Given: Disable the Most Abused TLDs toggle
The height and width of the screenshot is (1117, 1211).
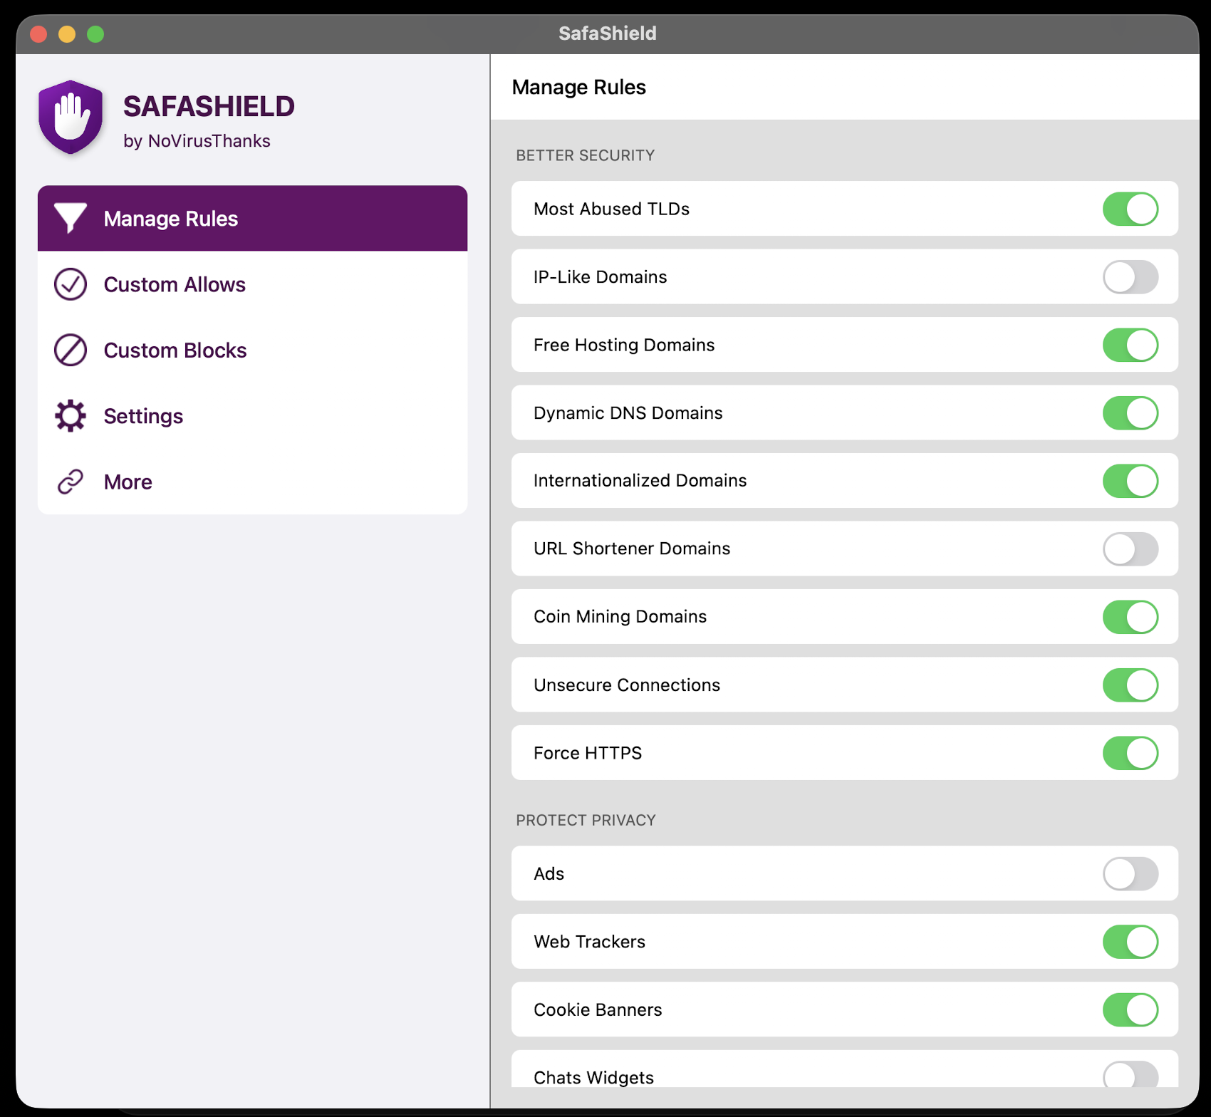Looking at the screenshot, I should click(1131, 209).
